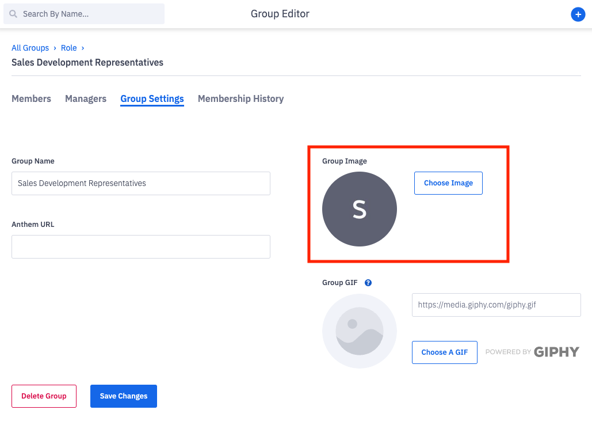The width and height of the screenshot is (592, 425).
Task: Select the Group Settings tab
Action: click(152, 98)
